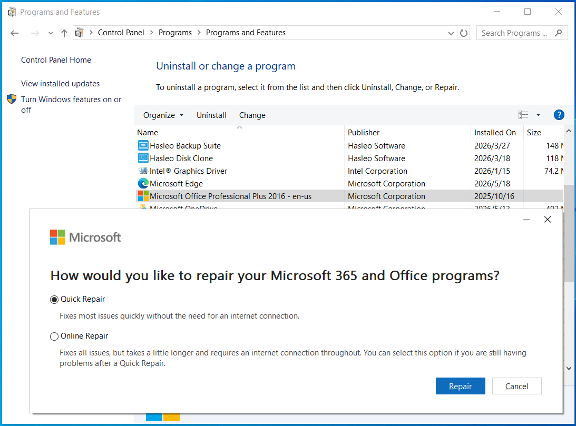Open recent locations dropdown arrow
This screenshot has height=426, width=576.
(51, 33)
